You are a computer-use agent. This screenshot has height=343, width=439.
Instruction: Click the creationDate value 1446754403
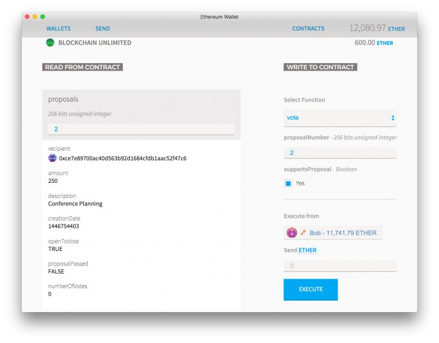coord(64,226)
